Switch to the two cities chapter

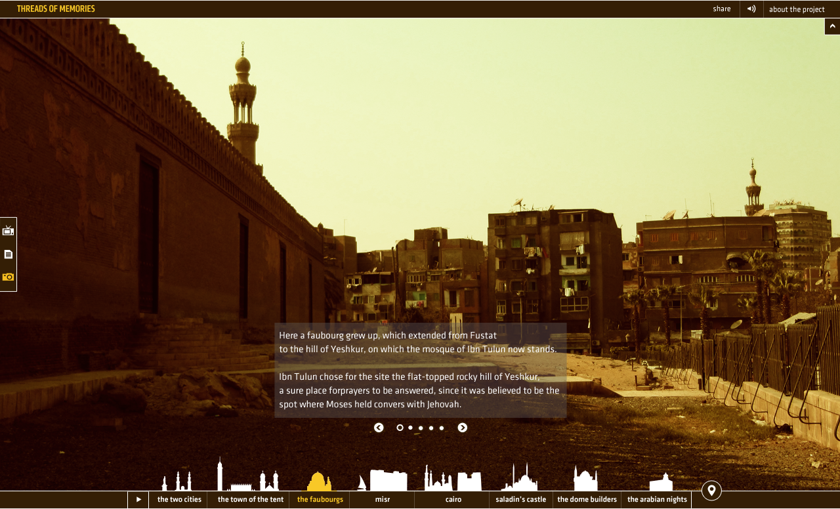[x=179, y=500]
